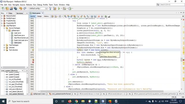Open the Run Project dropdown arrow
Viewport: 185px width, 104px height.
(x=62, y=8)
